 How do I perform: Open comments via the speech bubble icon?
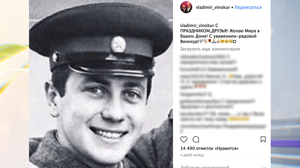196,139
